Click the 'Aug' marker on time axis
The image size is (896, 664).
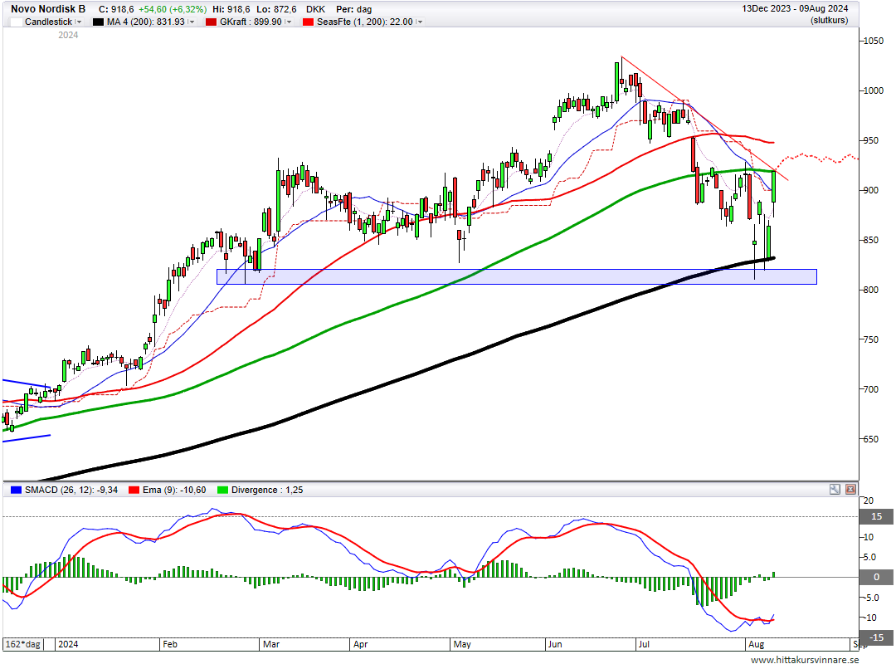pos(756,644)
